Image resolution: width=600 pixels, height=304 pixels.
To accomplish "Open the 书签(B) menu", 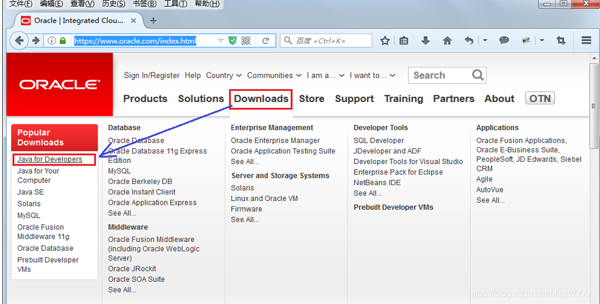I will coord(144,4).
